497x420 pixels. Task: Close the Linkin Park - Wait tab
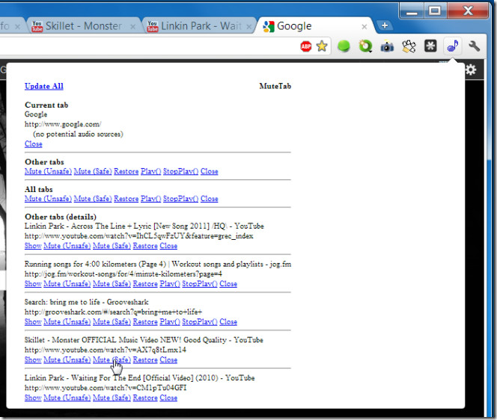point(249,27)
